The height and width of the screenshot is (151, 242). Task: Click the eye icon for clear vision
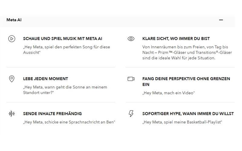(x=131, y=39)
